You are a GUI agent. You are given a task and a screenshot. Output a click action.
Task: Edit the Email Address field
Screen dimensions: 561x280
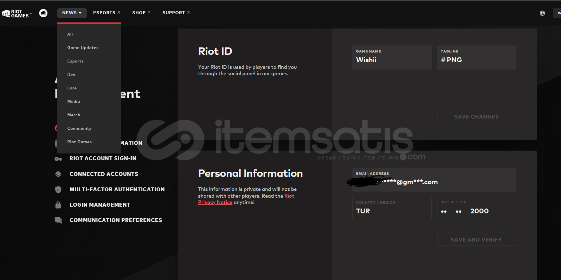434,180
